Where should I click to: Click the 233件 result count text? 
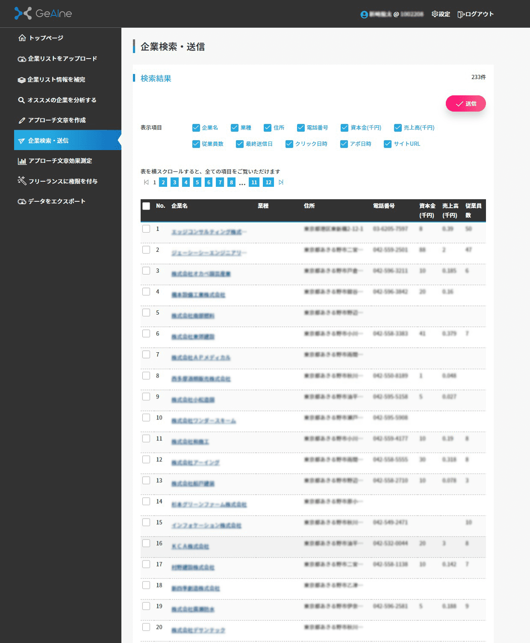478,77
